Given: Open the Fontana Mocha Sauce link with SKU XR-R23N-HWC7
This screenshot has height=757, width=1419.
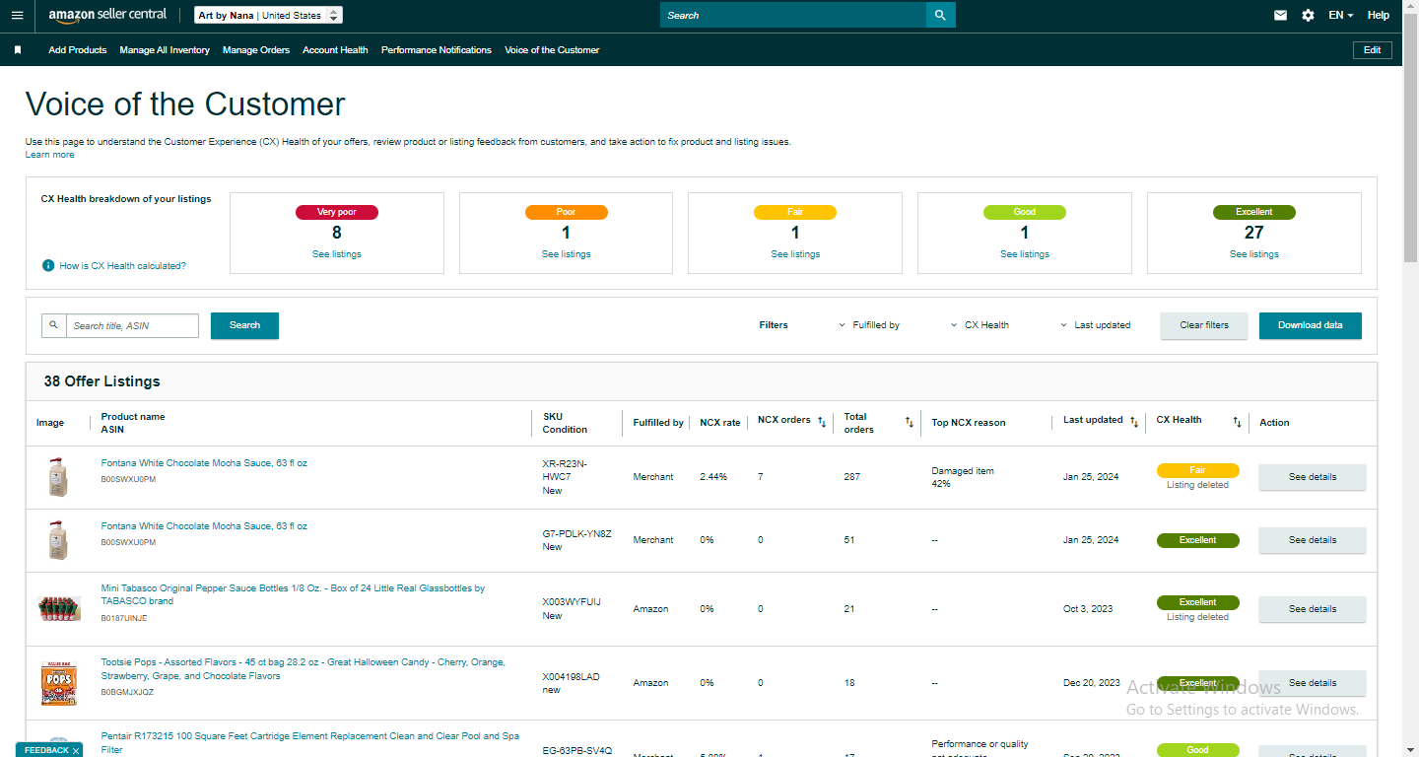Looking at the screenshot, I should click(204, 463).
